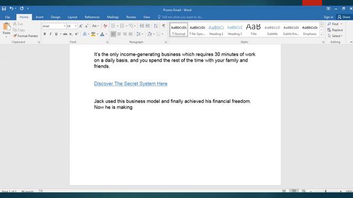Sort the selected paragraphs
This screenshot has height=198, width=353.
tap(156, 26)
